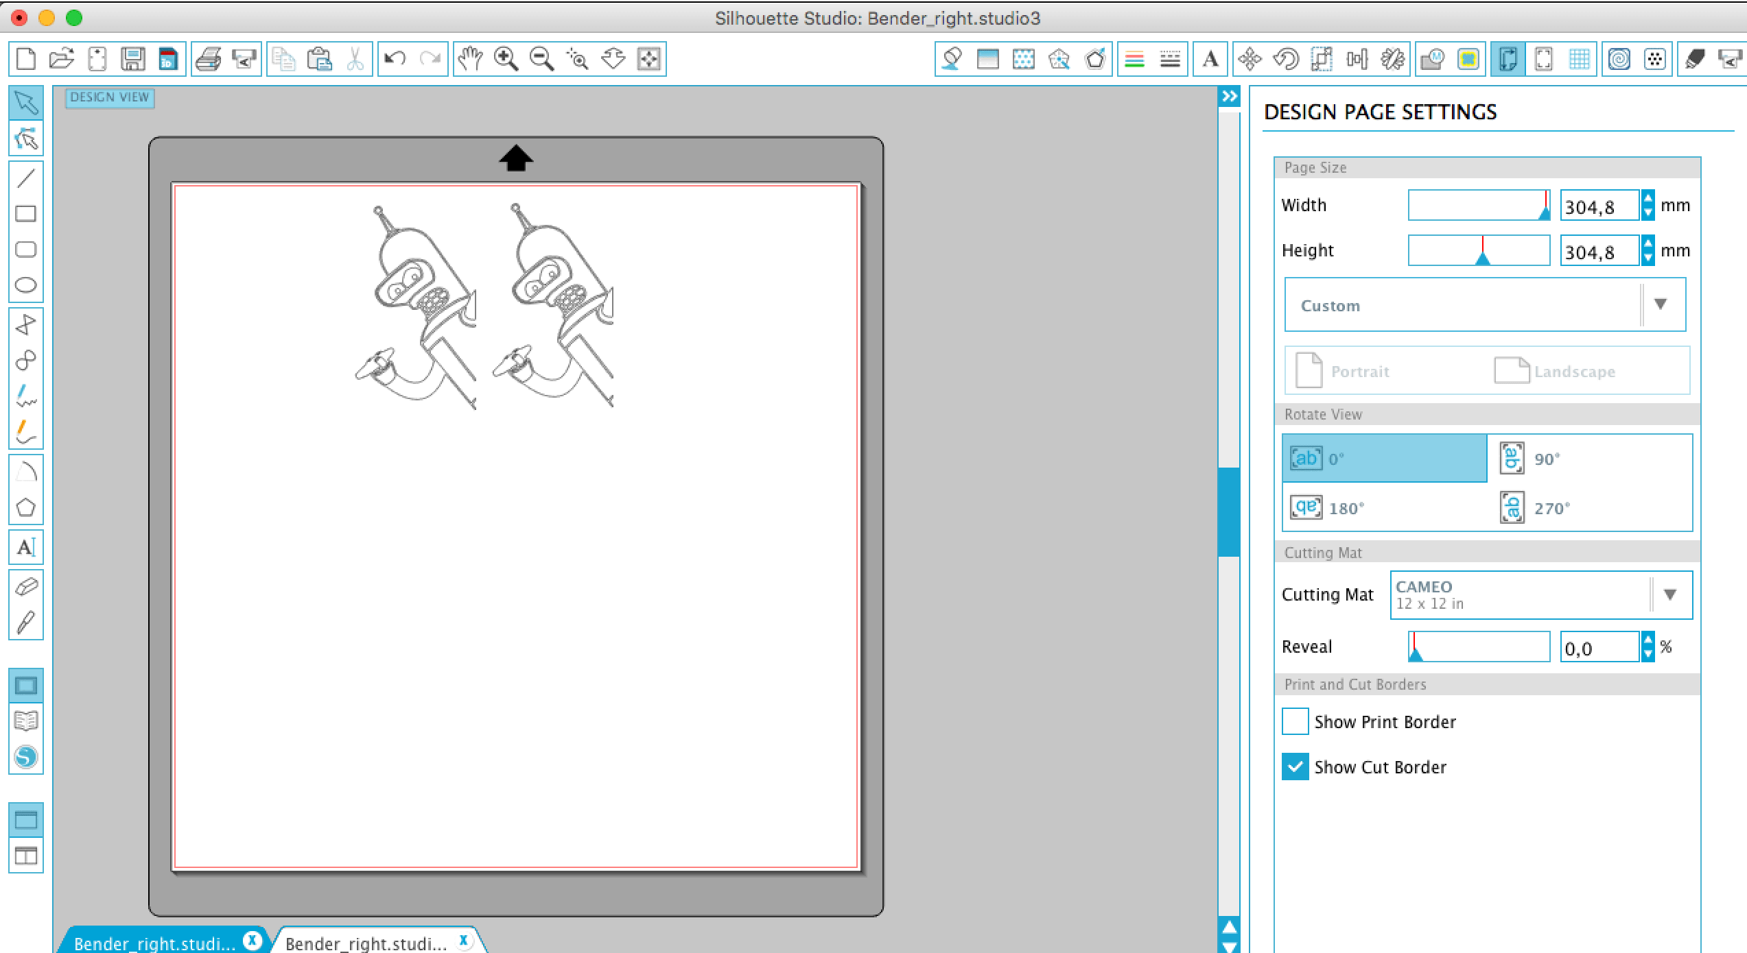This screenshot has width=1747, height=953.
Task: Close the first Bender_right tab
Action: click(x=253, y=940)
